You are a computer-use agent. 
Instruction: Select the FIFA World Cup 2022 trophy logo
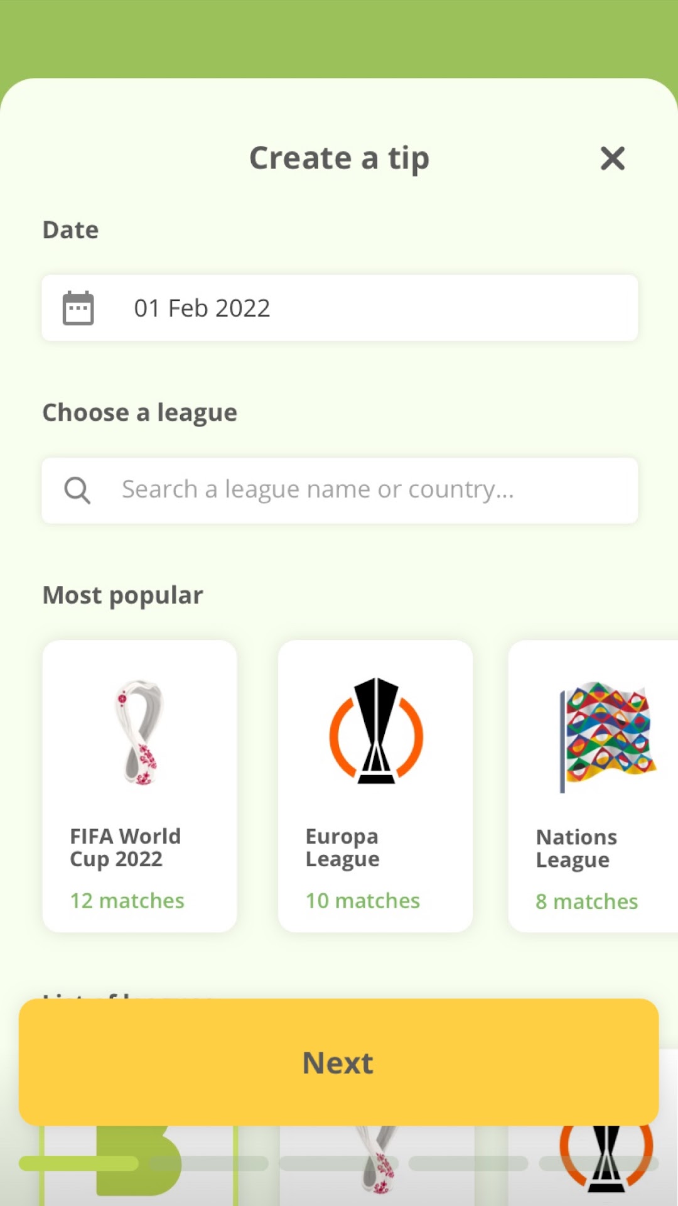(x=139, y=732)
